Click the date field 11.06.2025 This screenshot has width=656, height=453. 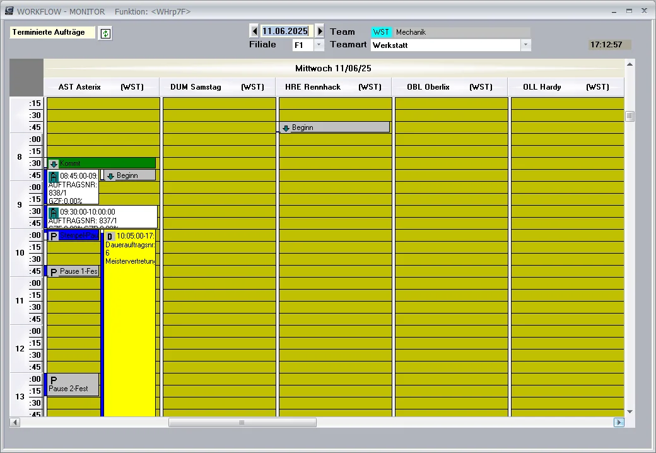pyautogui.click(x=286, y=31)
